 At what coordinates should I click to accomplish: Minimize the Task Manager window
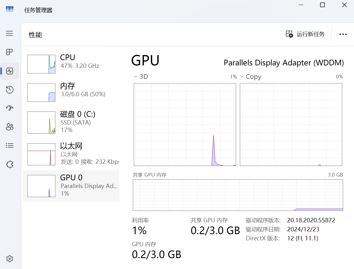point(301,5)
